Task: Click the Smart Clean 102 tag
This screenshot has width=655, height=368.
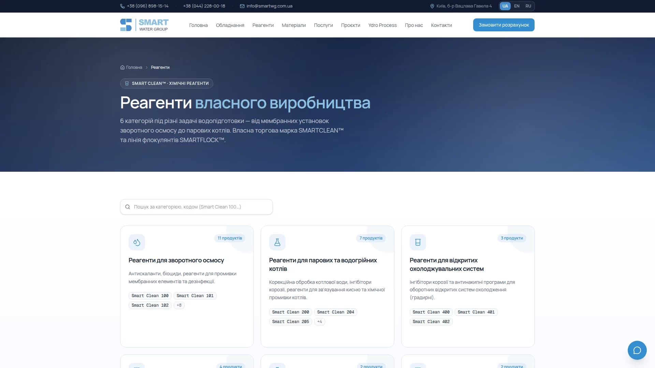Action: [150, 305]
